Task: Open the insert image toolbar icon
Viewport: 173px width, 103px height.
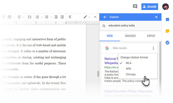Action: (x=9, y=17)
